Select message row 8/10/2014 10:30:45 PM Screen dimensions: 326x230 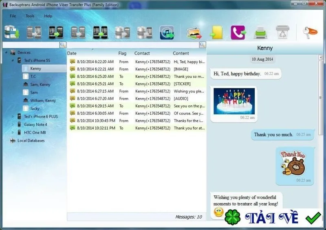click(137, 121)
